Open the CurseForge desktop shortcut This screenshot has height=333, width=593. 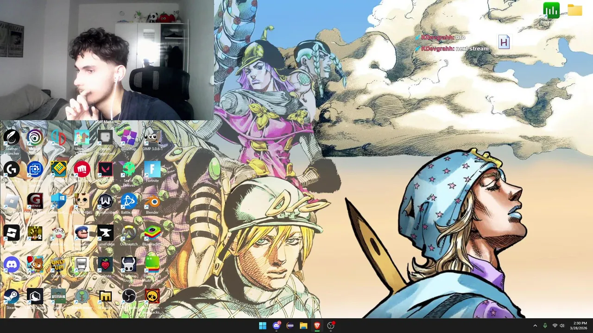point(105,235)
